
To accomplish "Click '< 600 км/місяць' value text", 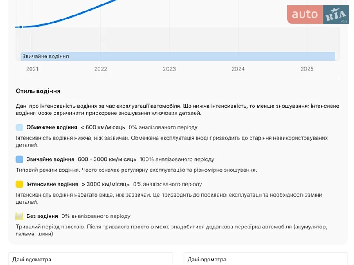I will click(103, 127).
